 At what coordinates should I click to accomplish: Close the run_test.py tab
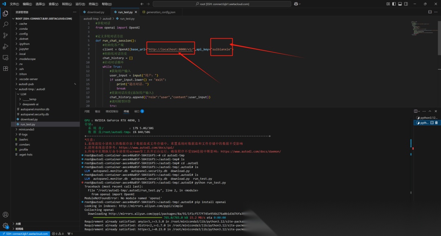[x=136, y=12]
